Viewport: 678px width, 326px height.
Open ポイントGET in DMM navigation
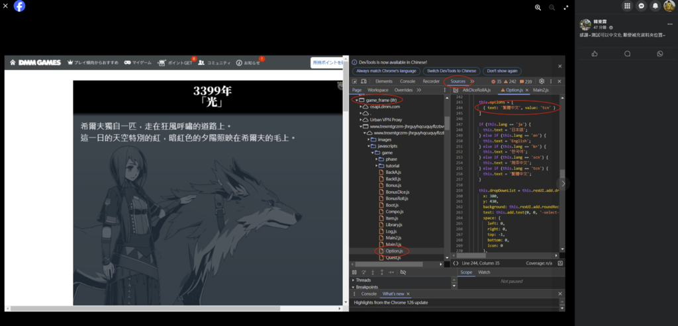pyautogui.click(x=175, y=63)
